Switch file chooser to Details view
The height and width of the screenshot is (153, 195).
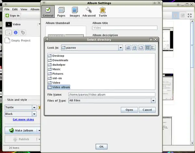(x=153, y=48)
